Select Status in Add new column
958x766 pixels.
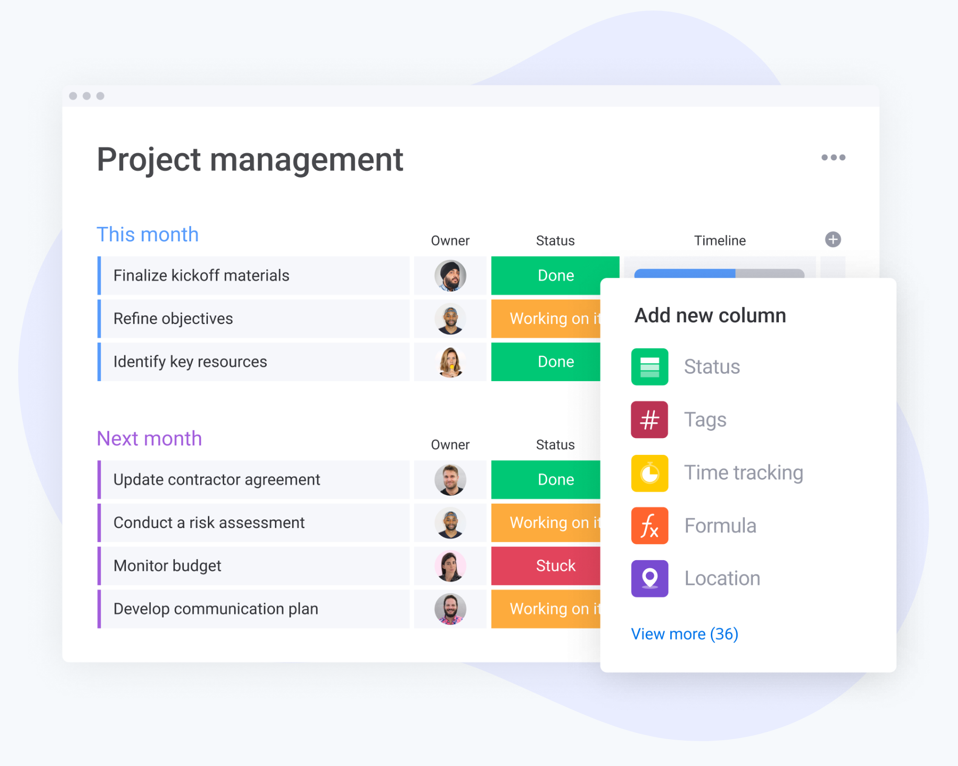tap(712, 367)
